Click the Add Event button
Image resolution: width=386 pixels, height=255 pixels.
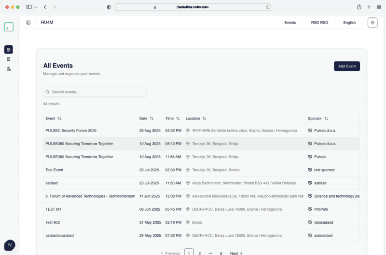(x=346, y=66)
